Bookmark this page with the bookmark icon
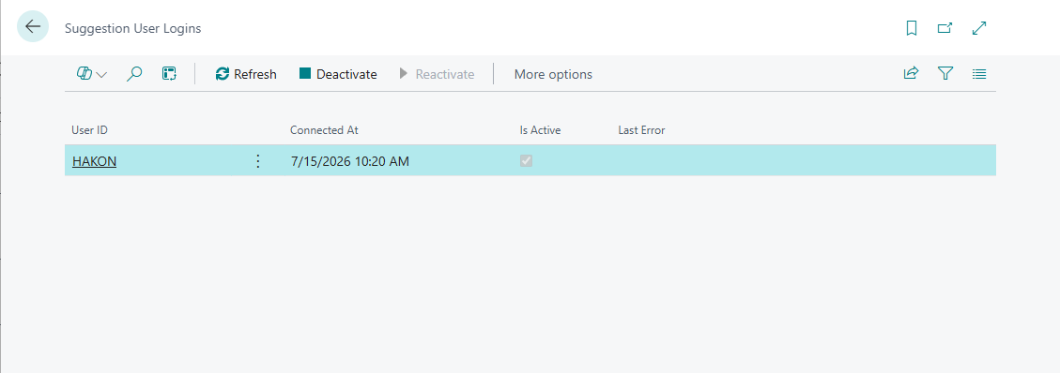This screenshot has width=1060, height=373. click(x=912, y=28)
